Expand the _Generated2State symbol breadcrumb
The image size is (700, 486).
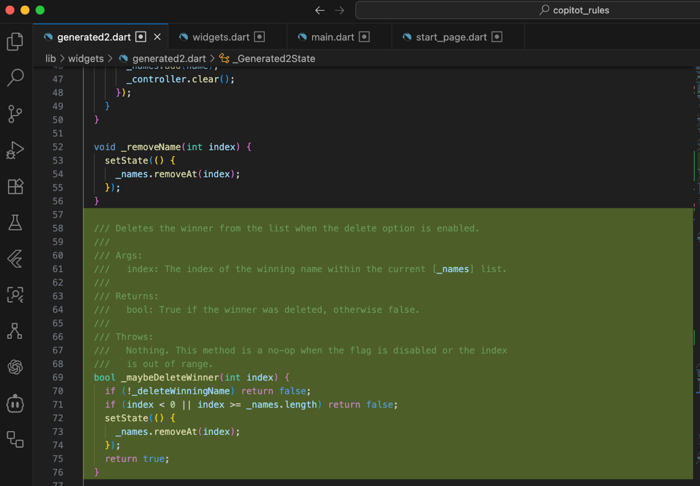pyautogui.click(x=274, y=58)
